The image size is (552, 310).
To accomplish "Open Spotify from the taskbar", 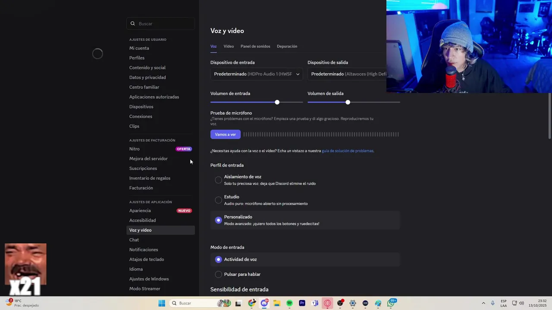I will 289,303.
